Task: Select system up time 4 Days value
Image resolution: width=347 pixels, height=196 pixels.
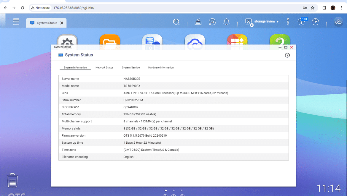Action: (x=142, y=143)
